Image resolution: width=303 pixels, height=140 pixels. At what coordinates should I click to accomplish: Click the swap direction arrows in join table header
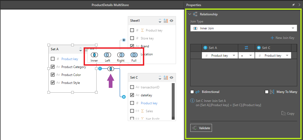pyautogui.click(x=246, y=48)
